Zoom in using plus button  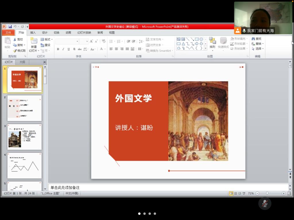click(x=283, y=193)
